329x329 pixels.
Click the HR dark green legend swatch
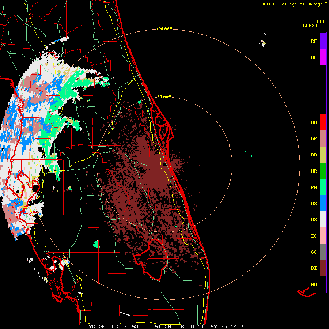click(323, 171)
